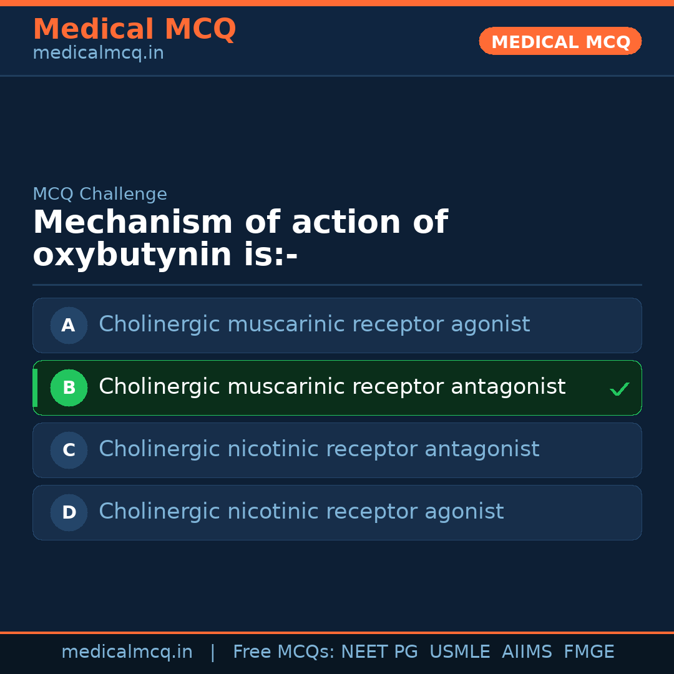Click the green checkmark icon
Image resolution: width=674 pixels, height=674 pixels.
click(x=619, y=389)
